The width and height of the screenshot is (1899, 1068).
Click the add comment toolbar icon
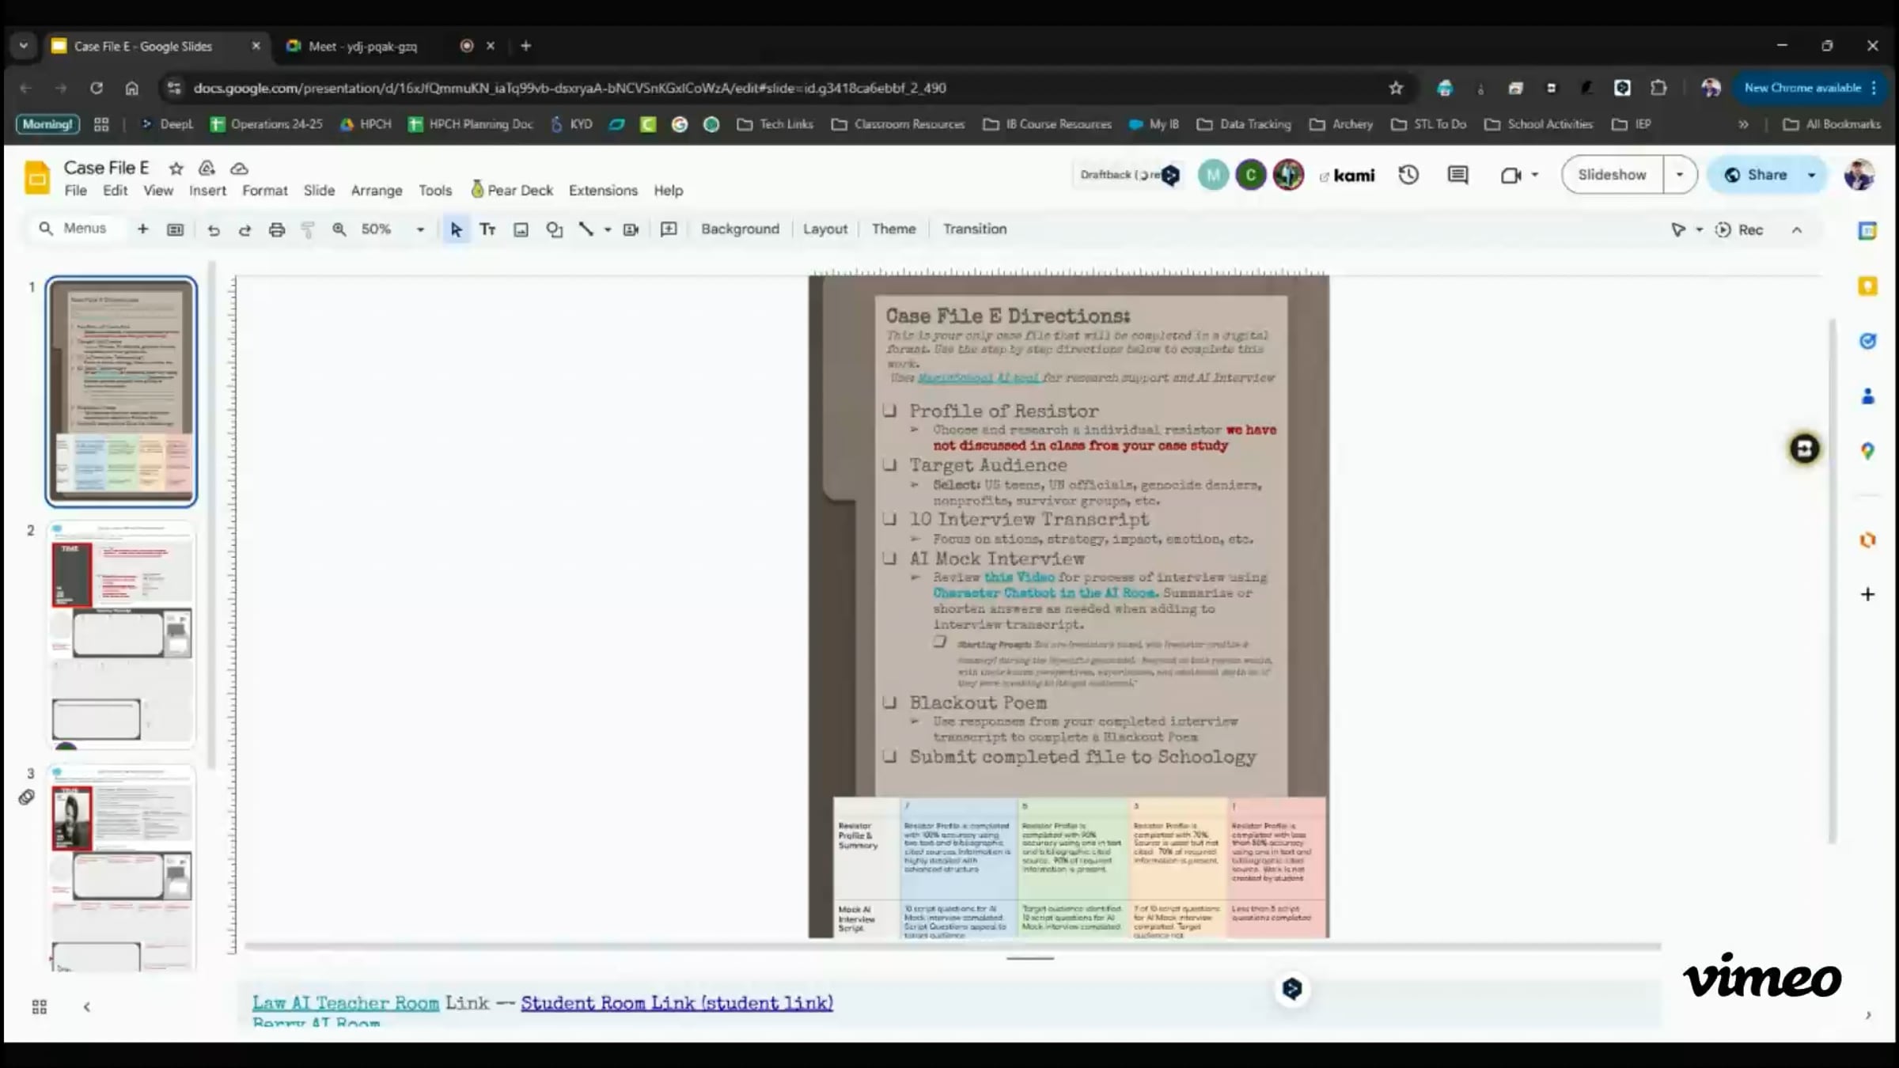pos(669,229)
